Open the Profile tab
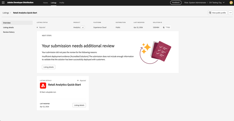 62,3
